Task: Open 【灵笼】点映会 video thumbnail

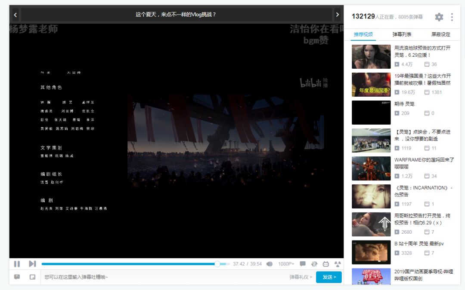Action: point(371,140)
